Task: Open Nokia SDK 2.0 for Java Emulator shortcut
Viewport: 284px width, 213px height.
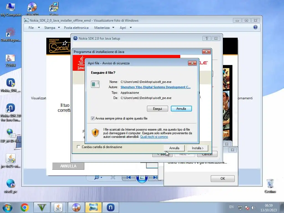Action: [11, 112]
